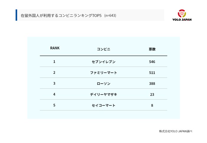Select the セイコーマート row name
Screen dimensions: 207x143
[103, 105]
